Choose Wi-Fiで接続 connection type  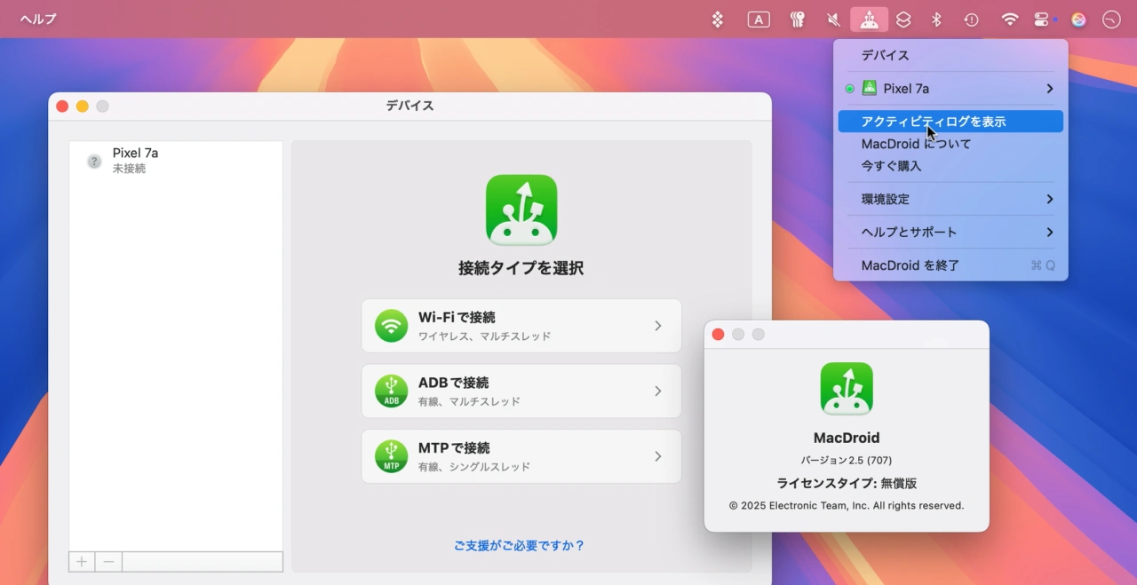pos(521,326)
